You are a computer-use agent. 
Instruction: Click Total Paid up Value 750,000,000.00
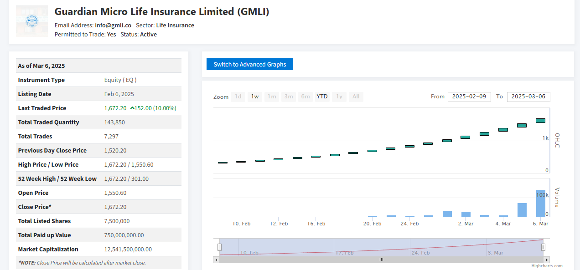[124, 235]
